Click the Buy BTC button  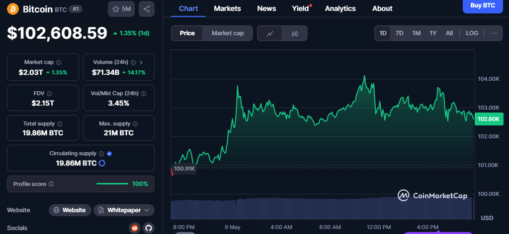pyautogui.click(x=483, y=5)
